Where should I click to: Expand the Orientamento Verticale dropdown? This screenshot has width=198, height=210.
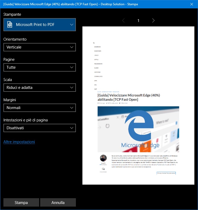click(x=40, y=47)
